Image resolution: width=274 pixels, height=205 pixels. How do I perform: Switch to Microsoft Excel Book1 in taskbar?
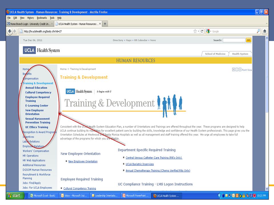click(x=43, y=196)
